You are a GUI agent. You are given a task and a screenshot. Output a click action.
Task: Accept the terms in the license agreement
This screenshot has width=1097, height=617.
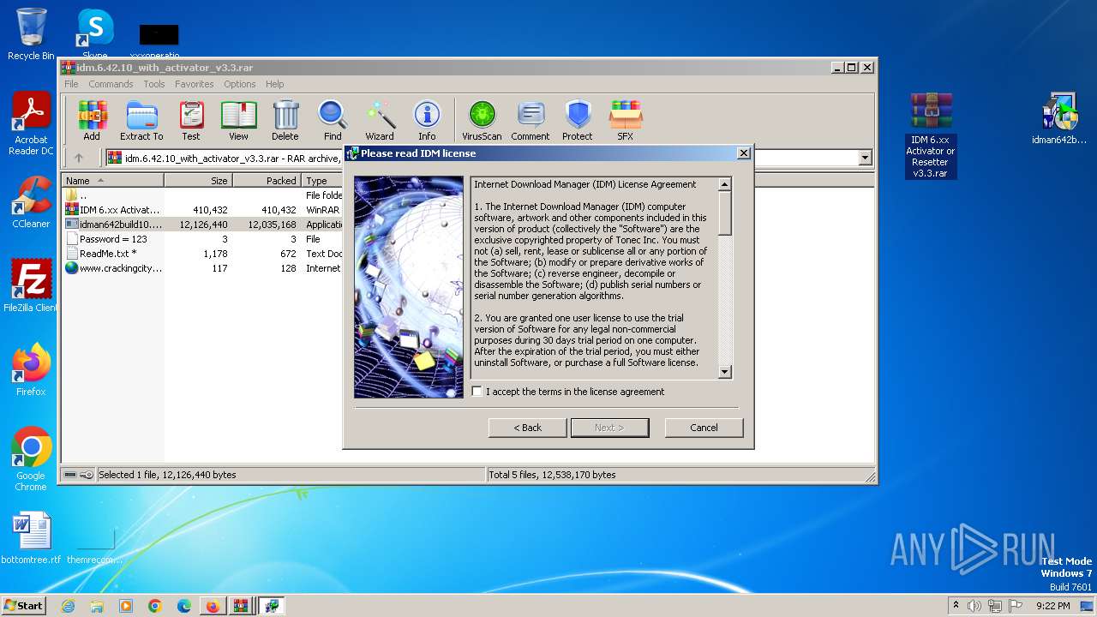click(477, 392)
